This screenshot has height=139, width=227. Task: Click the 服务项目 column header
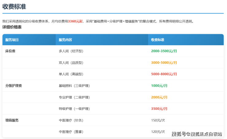(12, 40)
